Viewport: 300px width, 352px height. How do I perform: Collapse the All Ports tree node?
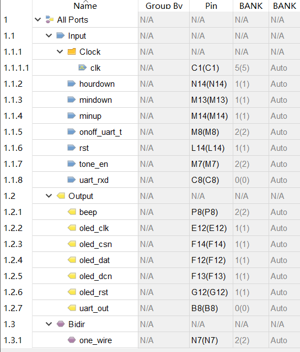[x=38, y=19]
